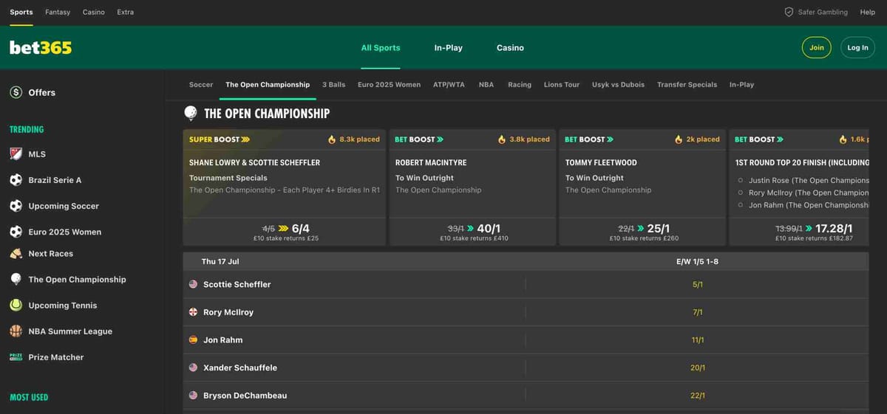The height and width of the screenshot is (414, 887).
Task: Click the USA flag beside Bryson DeChambeau
Action: [194, 396]
